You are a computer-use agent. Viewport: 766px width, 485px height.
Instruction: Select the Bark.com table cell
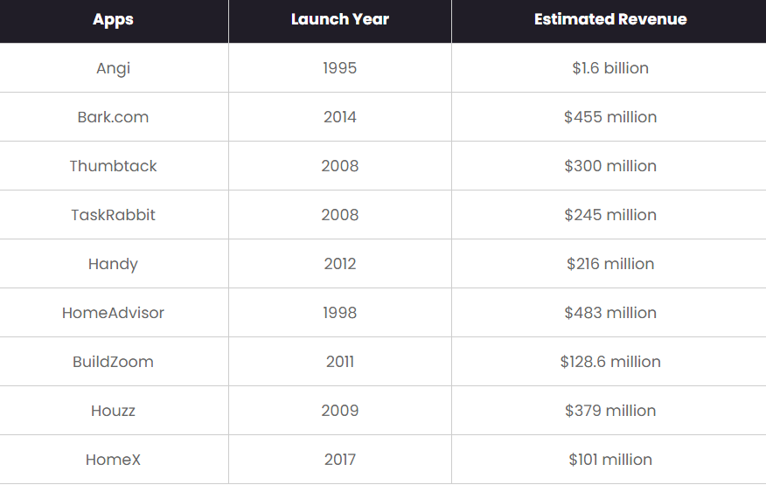(113, 117)
